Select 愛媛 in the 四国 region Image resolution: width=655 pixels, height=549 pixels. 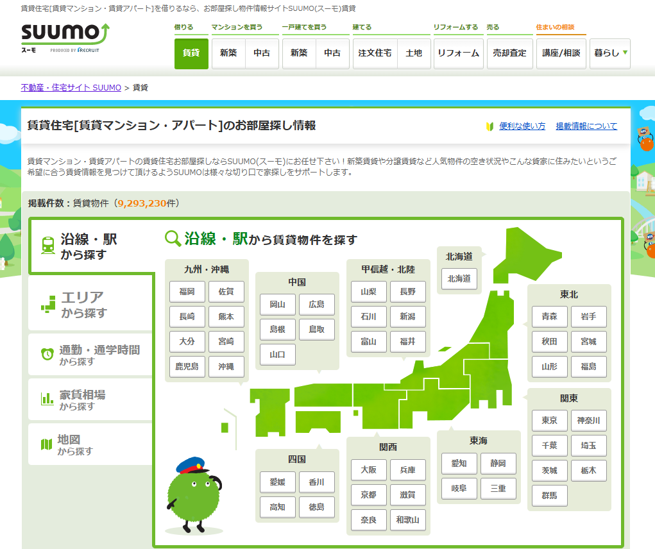click(277, 482)
